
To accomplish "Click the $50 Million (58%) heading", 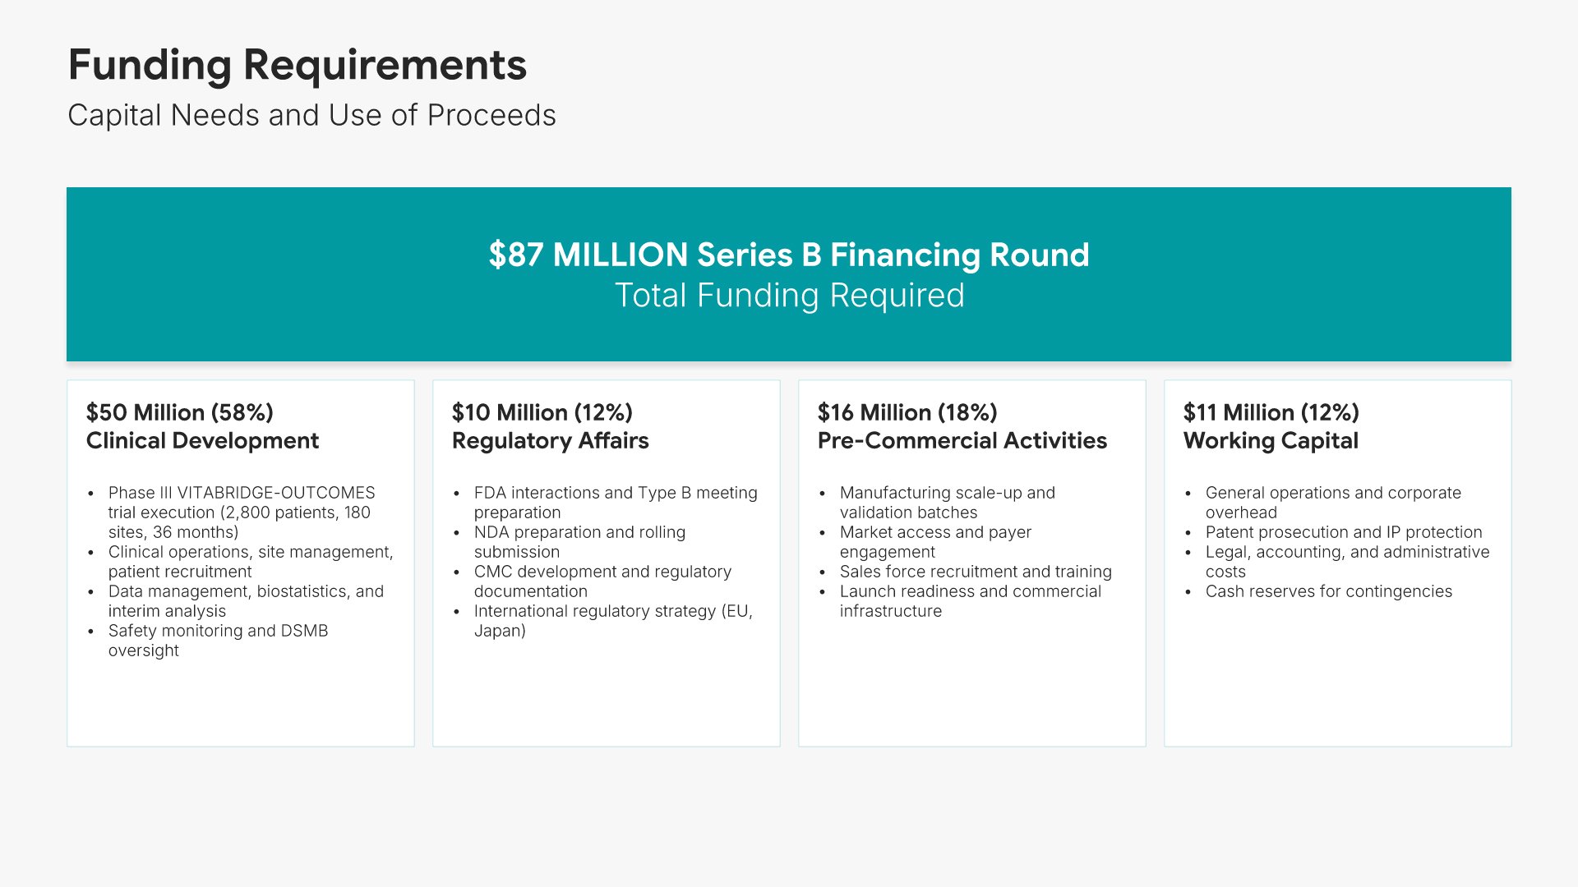I will point(179,412).
